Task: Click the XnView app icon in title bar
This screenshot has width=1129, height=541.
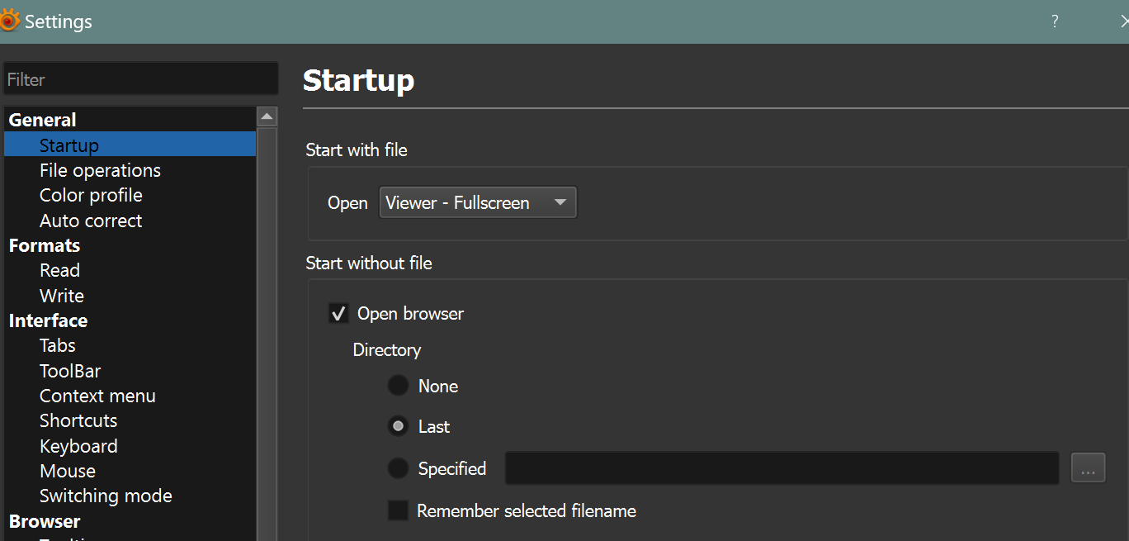Action: pyautogui.click(x=10, y=21)
